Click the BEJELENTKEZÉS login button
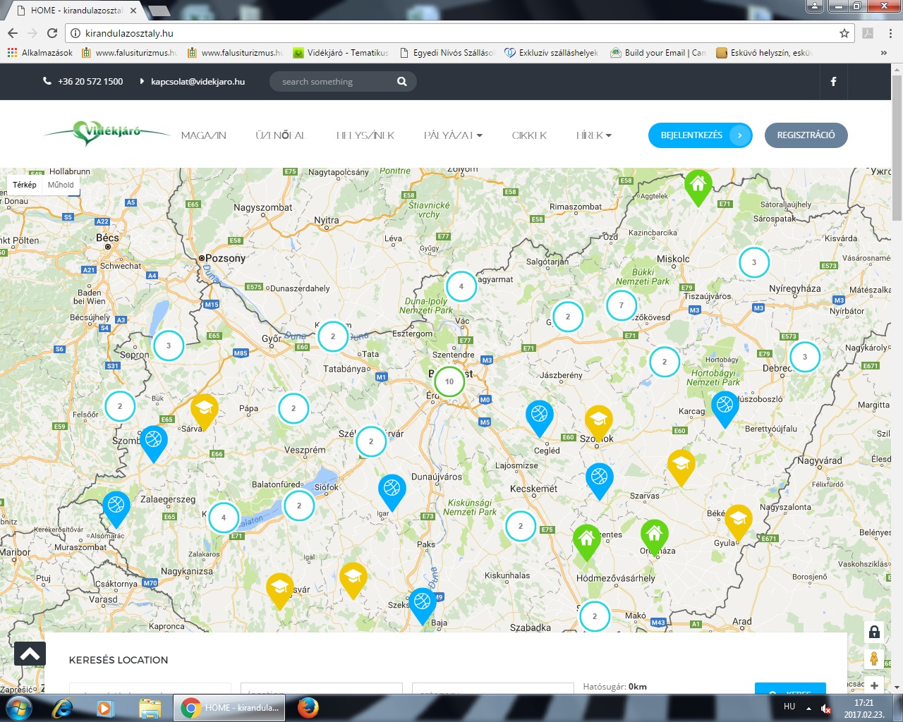Image resolution: width=903 pixels, height=722 pixels. pos(700,135)
